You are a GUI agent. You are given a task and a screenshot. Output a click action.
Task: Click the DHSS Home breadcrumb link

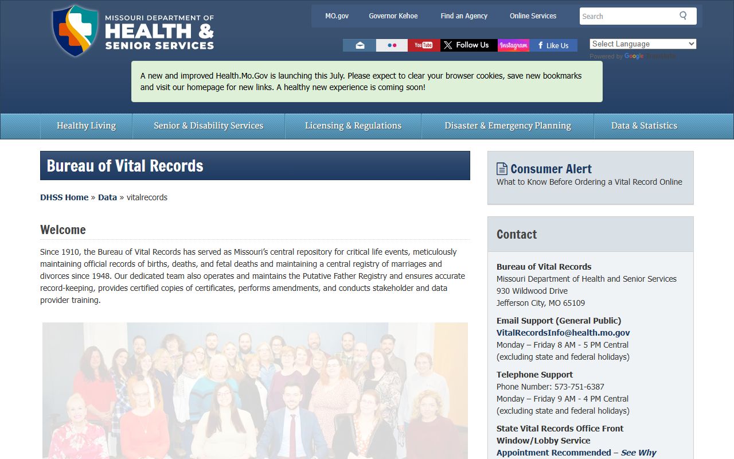coord(64,197)
